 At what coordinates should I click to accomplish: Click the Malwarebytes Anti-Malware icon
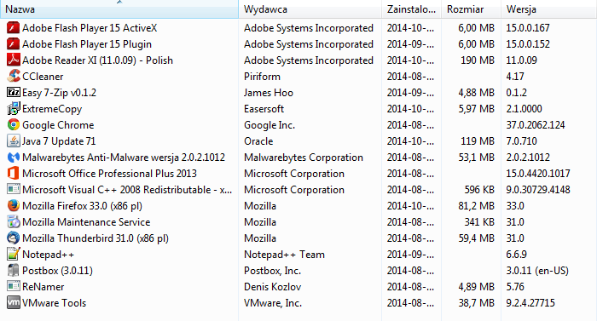(14, 157)
